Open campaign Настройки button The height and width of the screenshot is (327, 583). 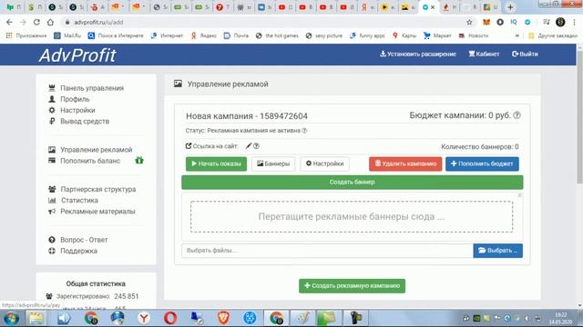coord(324,163)
